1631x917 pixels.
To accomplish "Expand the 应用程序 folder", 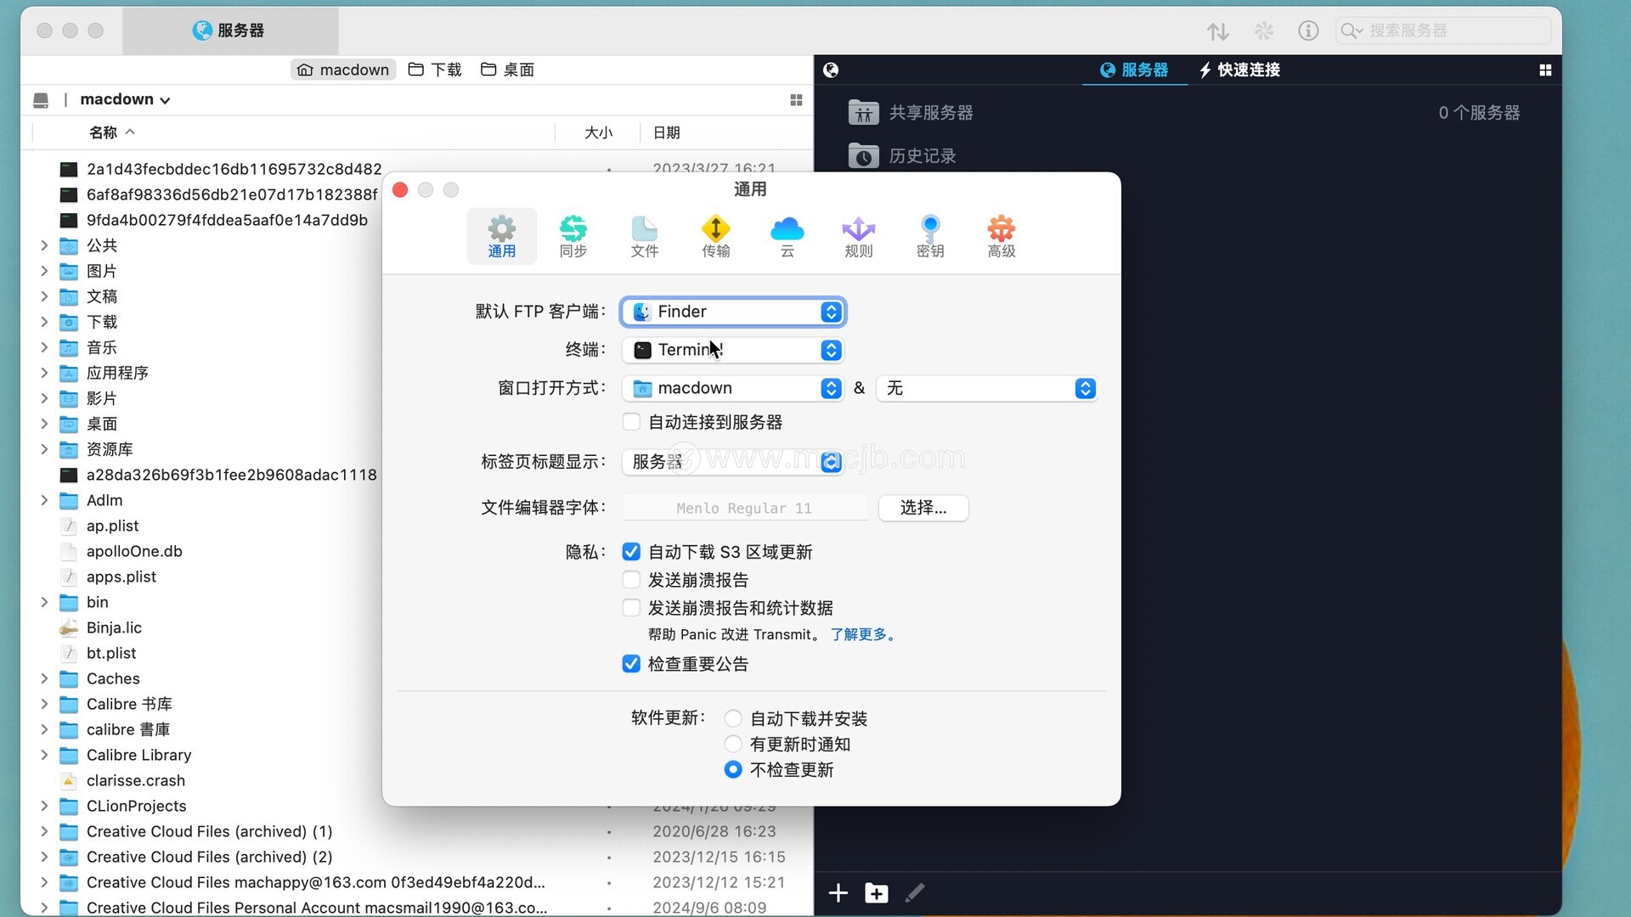I will click(44, 373).
